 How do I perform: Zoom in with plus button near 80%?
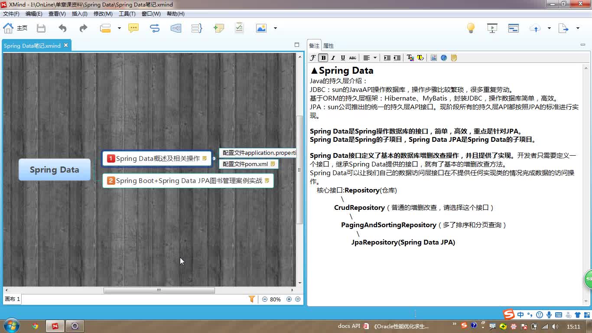pos(289,299)
